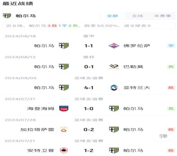Switch to the 主场 tab

(x=137, y=16)
